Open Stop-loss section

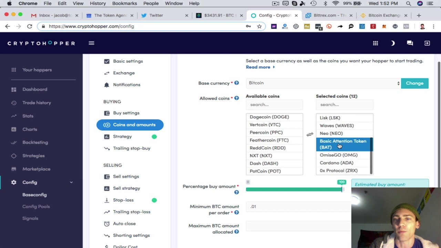[x=123, y=200]
